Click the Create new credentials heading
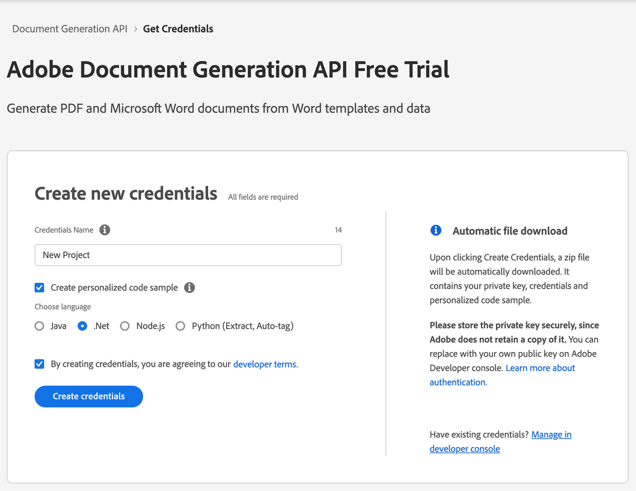 point(126,194)
